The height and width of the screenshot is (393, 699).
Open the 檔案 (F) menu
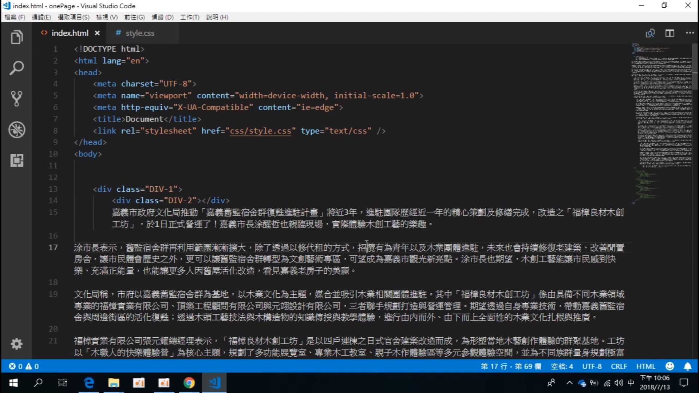pyautogui.click(x=15, y=17)
